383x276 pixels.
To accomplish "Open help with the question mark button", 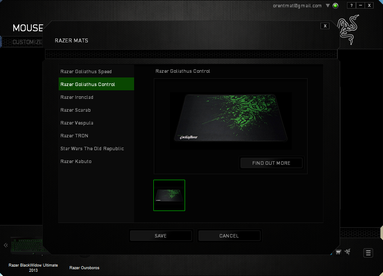I will click(x=351, y=6).
